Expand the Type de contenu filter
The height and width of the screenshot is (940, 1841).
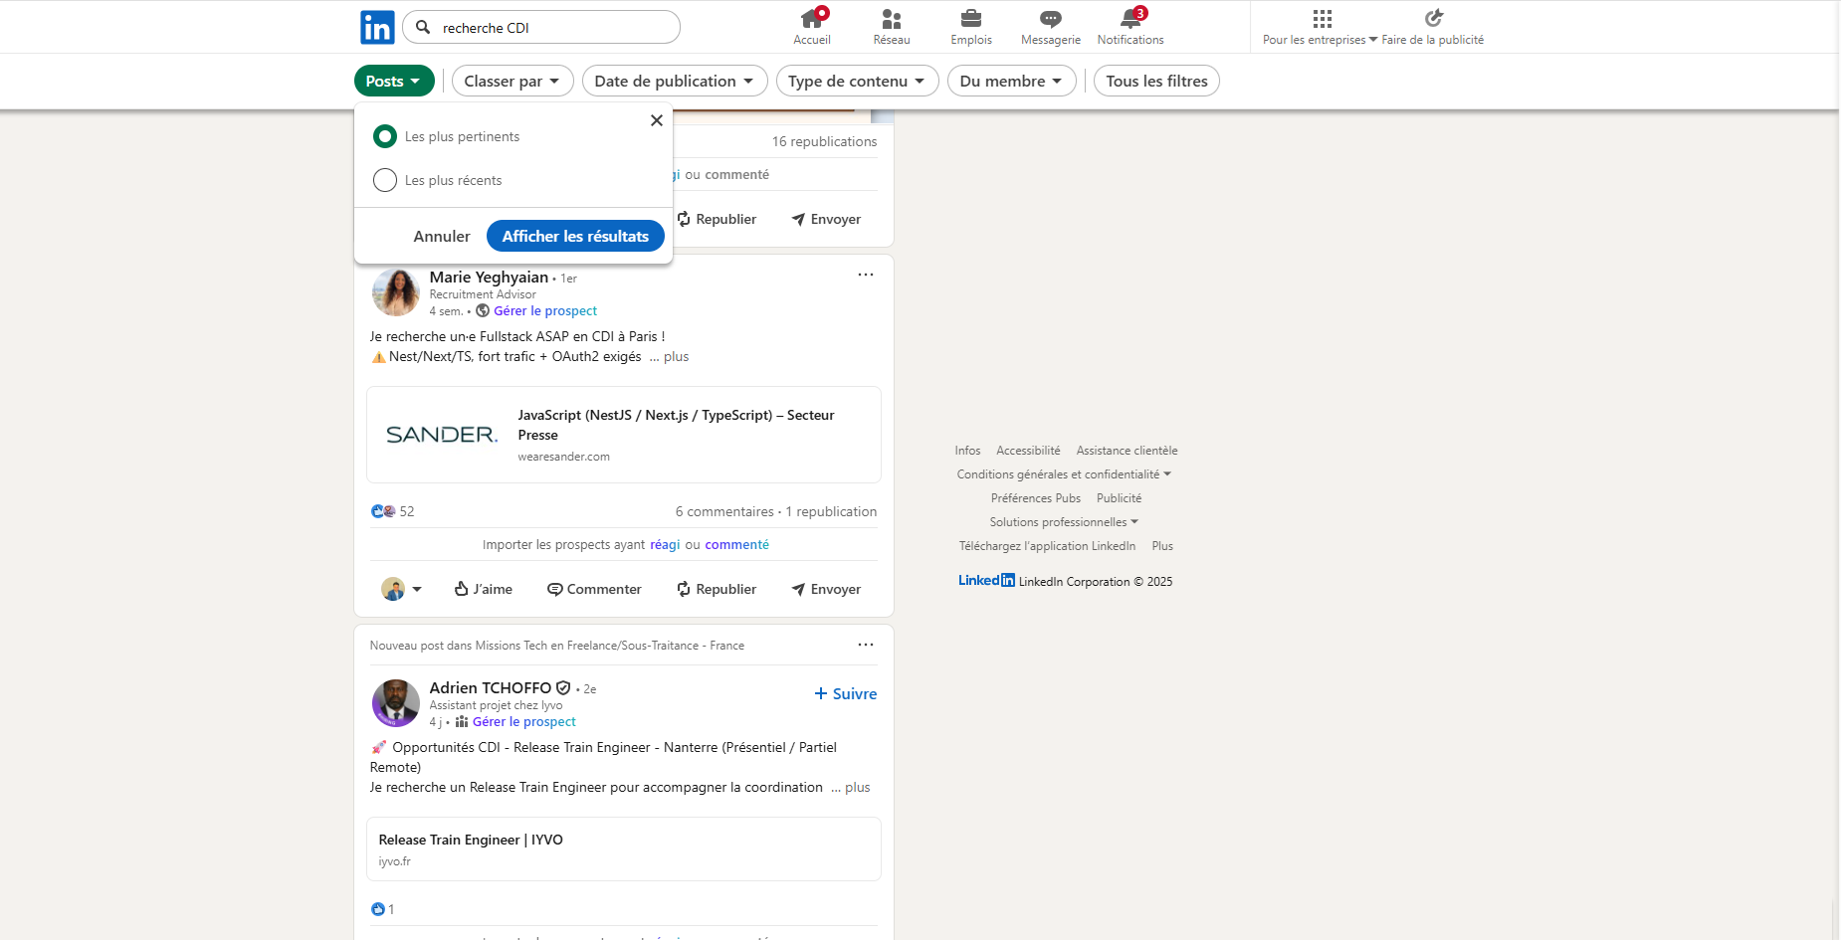(856, 82)
